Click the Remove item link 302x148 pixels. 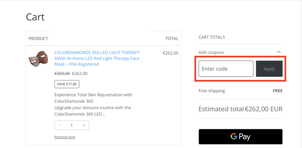[65, 137]
